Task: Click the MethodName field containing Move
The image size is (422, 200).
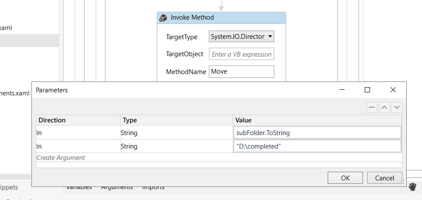Action: (x=242, y=71)
